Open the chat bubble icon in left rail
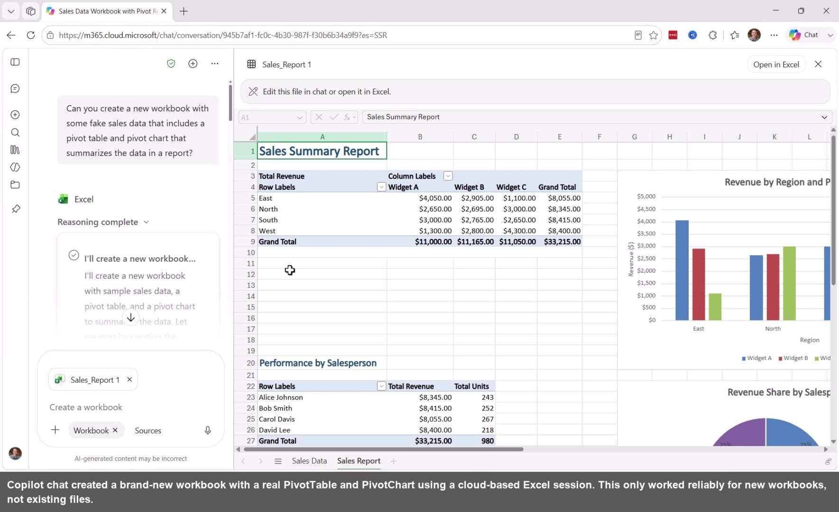Viewport: 839px width, 512px height. (x=15, y=89)
